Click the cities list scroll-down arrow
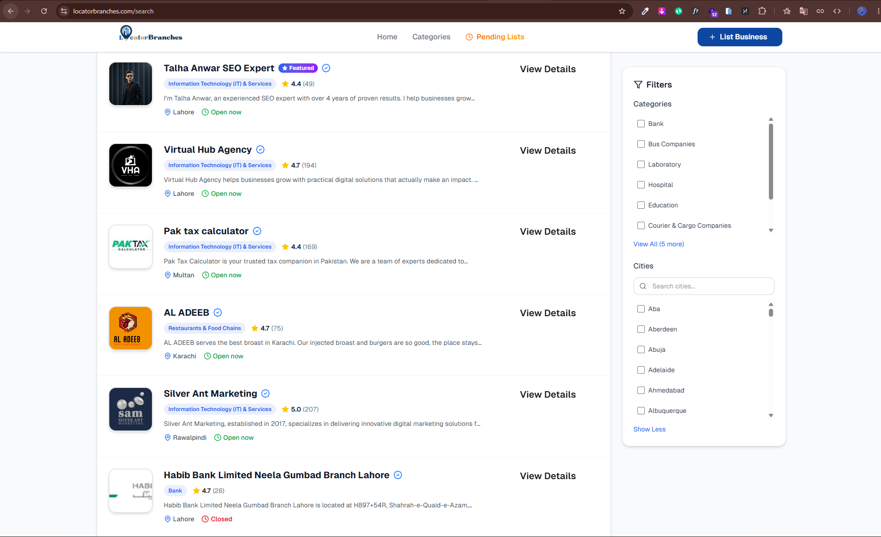This screenshot has height=537, width=881. (771, 415)
